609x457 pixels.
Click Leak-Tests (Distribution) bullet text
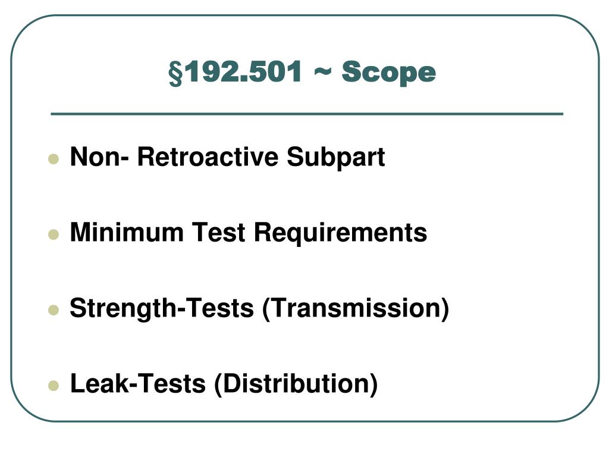pos(224,384)
